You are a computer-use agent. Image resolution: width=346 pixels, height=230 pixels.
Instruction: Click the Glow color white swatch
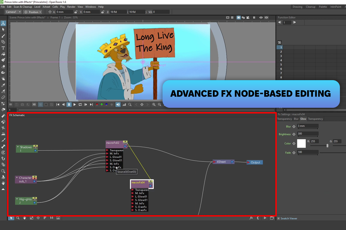click(x=301, y=143)
